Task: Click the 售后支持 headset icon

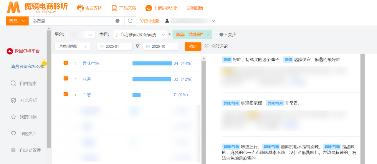Action: point(80,8)
